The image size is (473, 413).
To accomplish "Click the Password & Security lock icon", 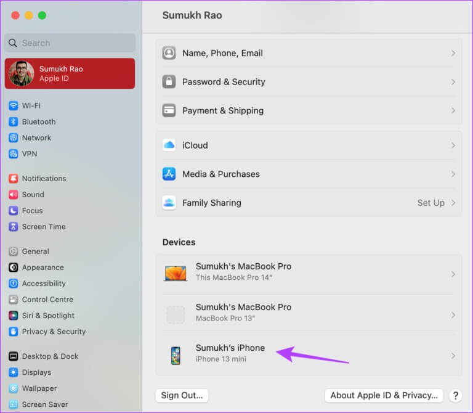I will [169, 81].
